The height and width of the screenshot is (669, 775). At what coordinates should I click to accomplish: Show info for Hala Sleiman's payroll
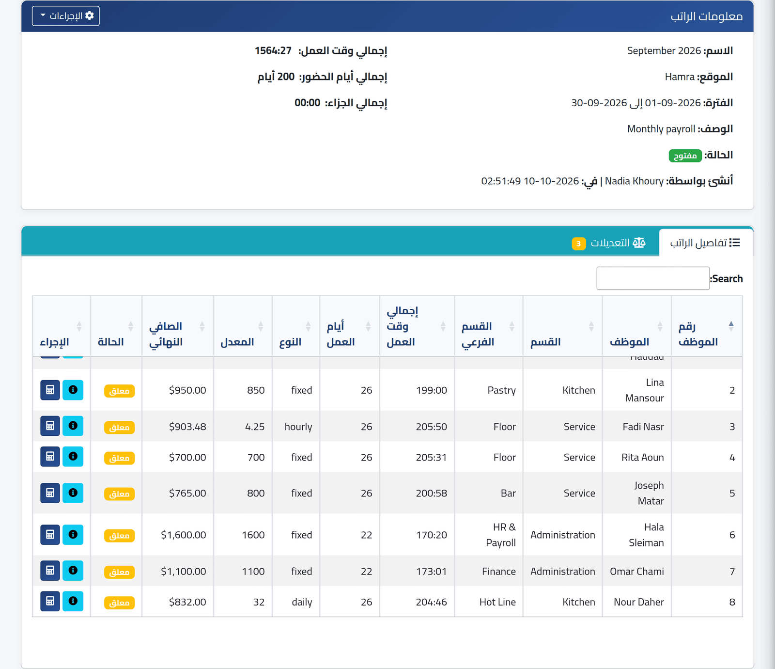coord(73,534)
